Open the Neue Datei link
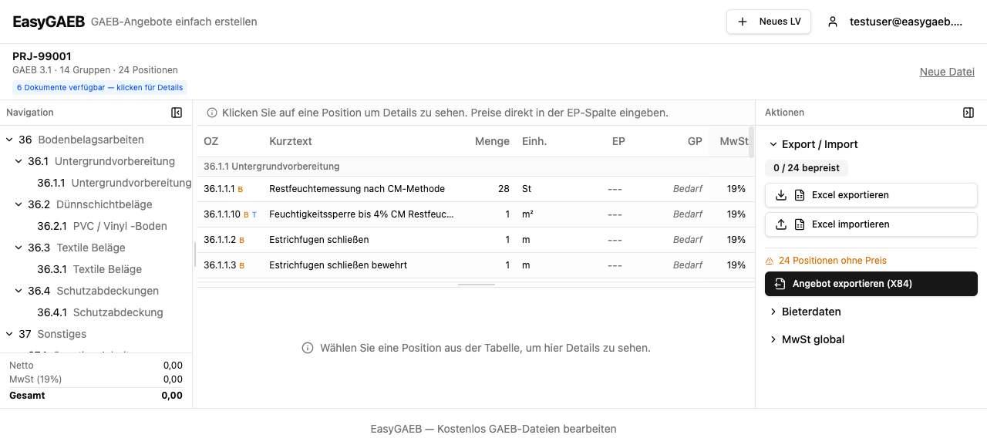This screenshot has height=445, width=987. point(947,71)
